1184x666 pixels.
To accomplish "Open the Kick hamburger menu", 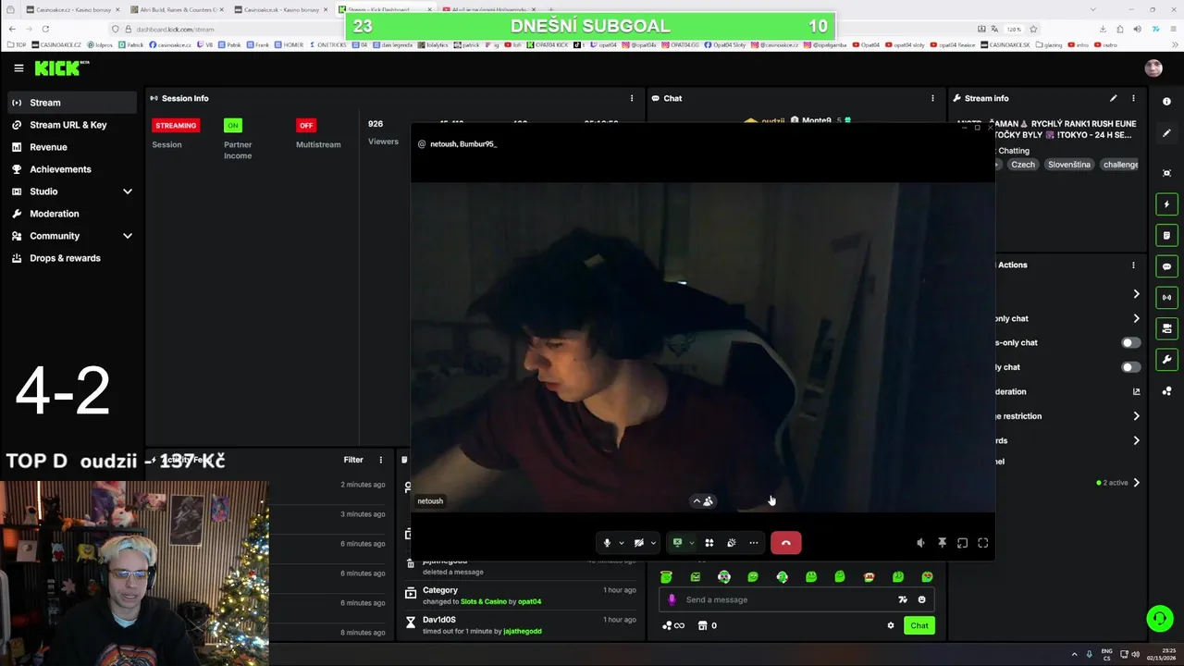I will click(18, 68).
